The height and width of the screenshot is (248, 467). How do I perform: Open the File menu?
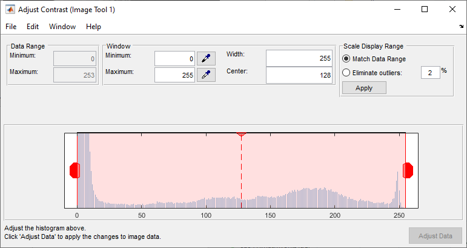coord(12,27)
